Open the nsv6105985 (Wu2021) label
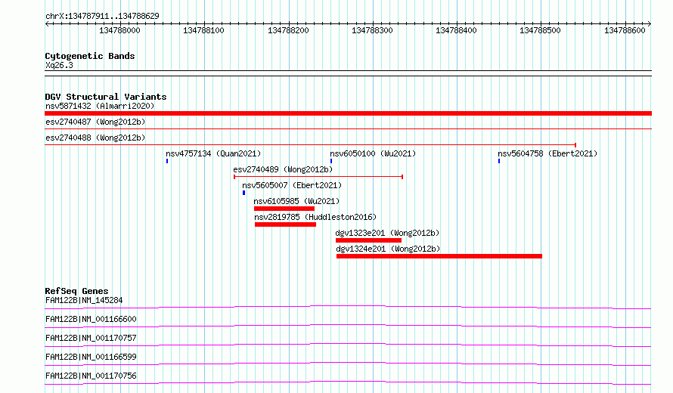The width and height of the screenshot is (673, 393). pos(296,201)
